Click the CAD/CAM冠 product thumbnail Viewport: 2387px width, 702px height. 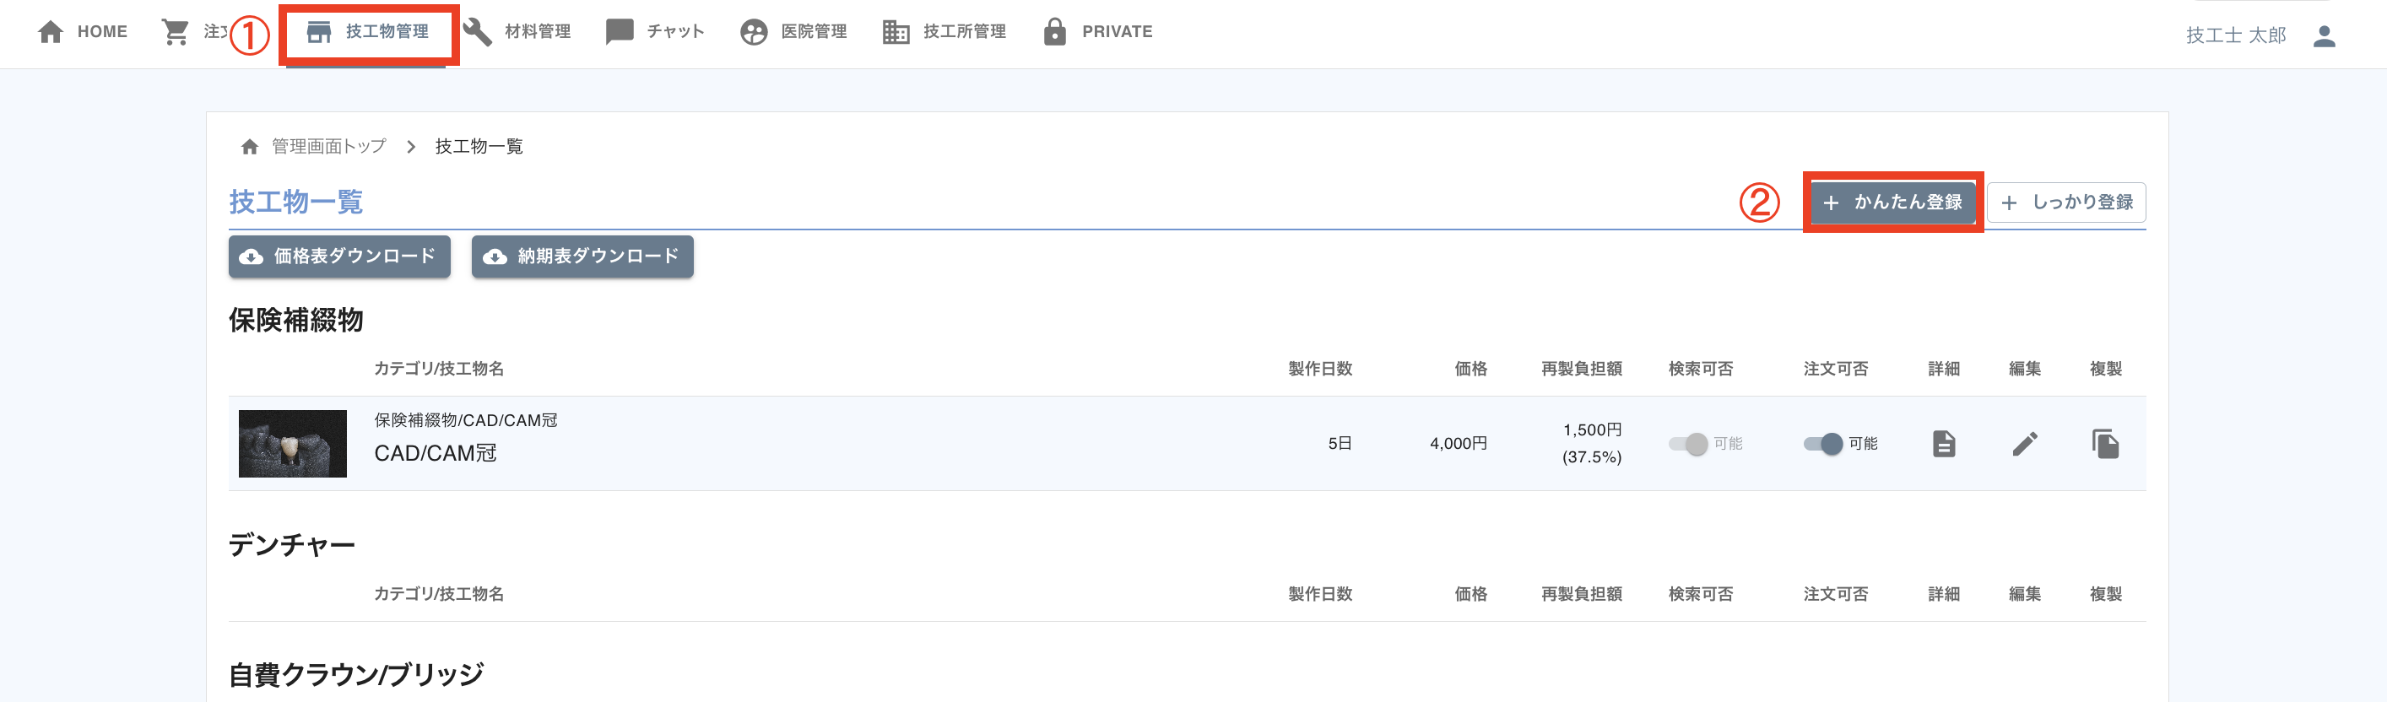[293, 444]
